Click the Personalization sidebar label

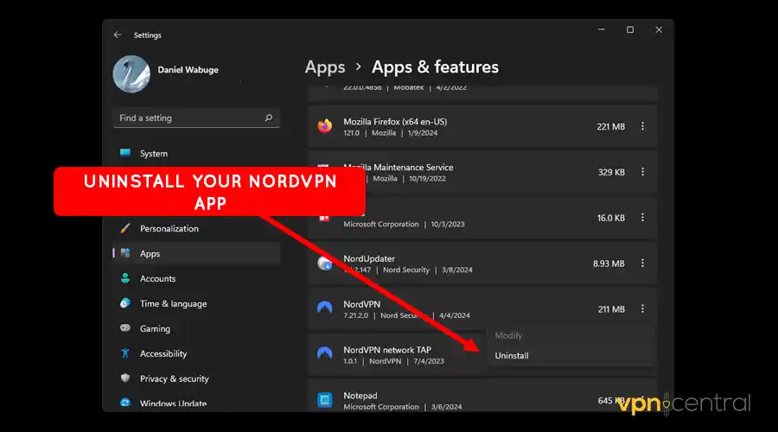coord(169,228)
